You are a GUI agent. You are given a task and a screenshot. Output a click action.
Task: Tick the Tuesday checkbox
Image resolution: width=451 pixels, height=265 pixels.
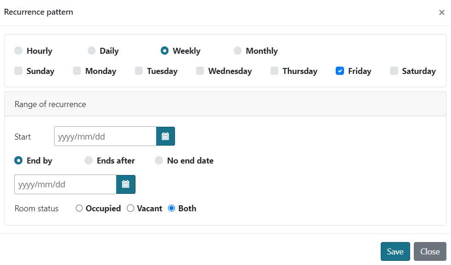[139, 71]
